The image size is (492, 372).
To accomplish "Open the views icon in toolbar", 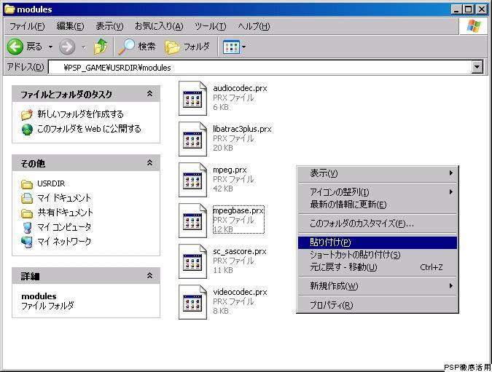I will tap(231, 47).
